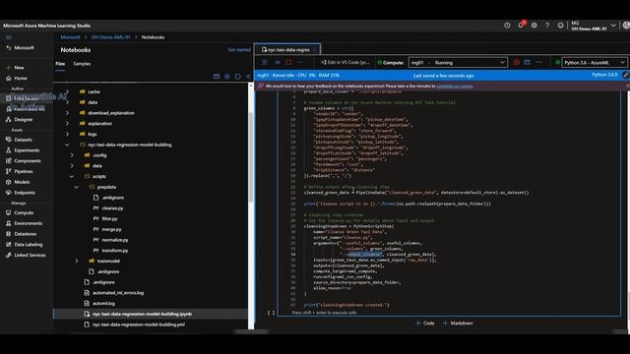This screenshot has height=354, width=630.
Task: Click the Get started link
Action: (x=239, y=50)
